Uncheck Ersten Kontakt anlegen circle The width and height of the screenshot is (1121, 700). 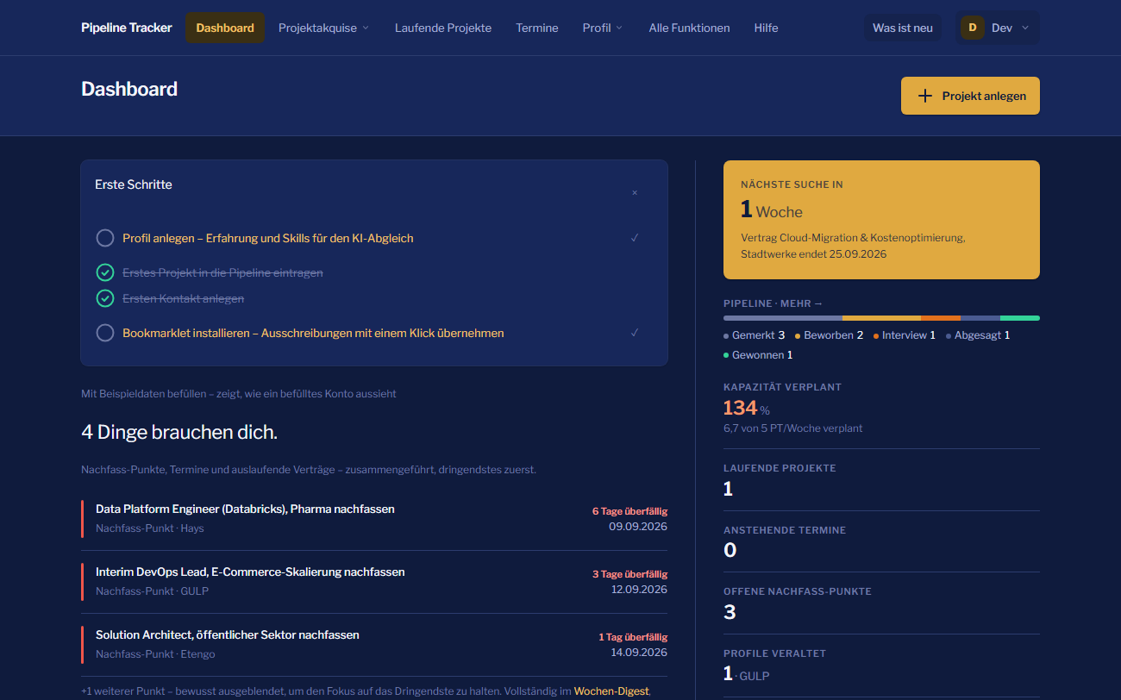click(x=105, y=298)
